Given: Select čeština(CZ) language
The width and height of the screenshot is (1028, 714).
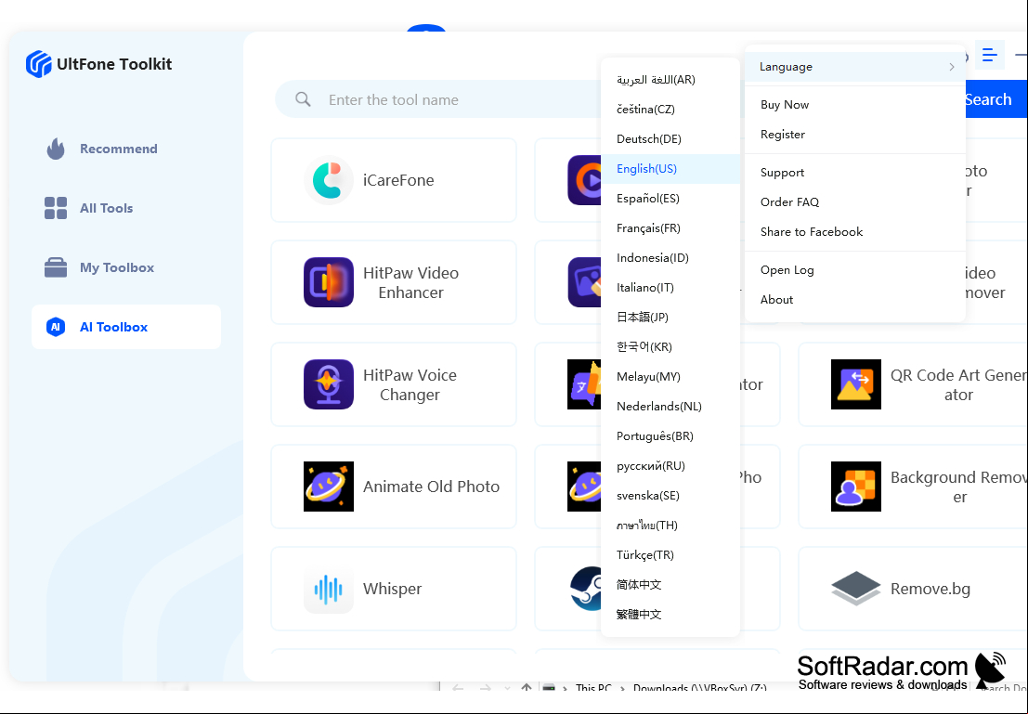Looking at the screenshot, I should 670,110.
